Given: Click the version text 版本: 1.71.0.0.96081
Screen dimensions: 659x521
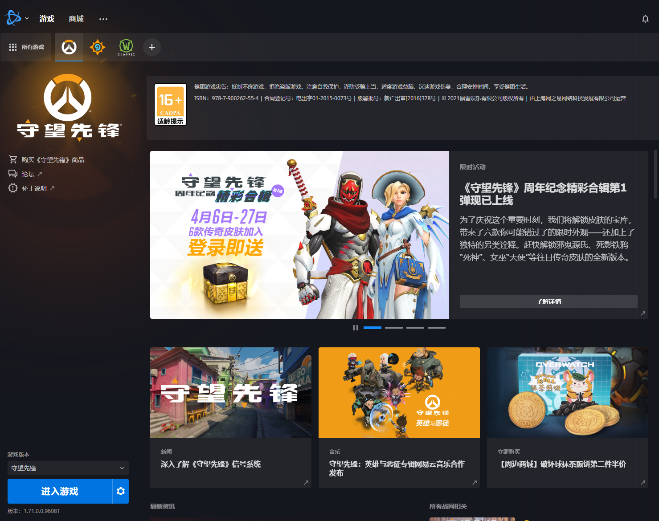Looking at the screenshot, I should 33,511.
